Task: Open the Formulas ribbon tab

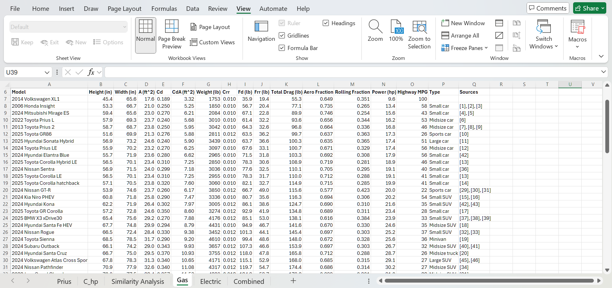Action: [164, 9]
